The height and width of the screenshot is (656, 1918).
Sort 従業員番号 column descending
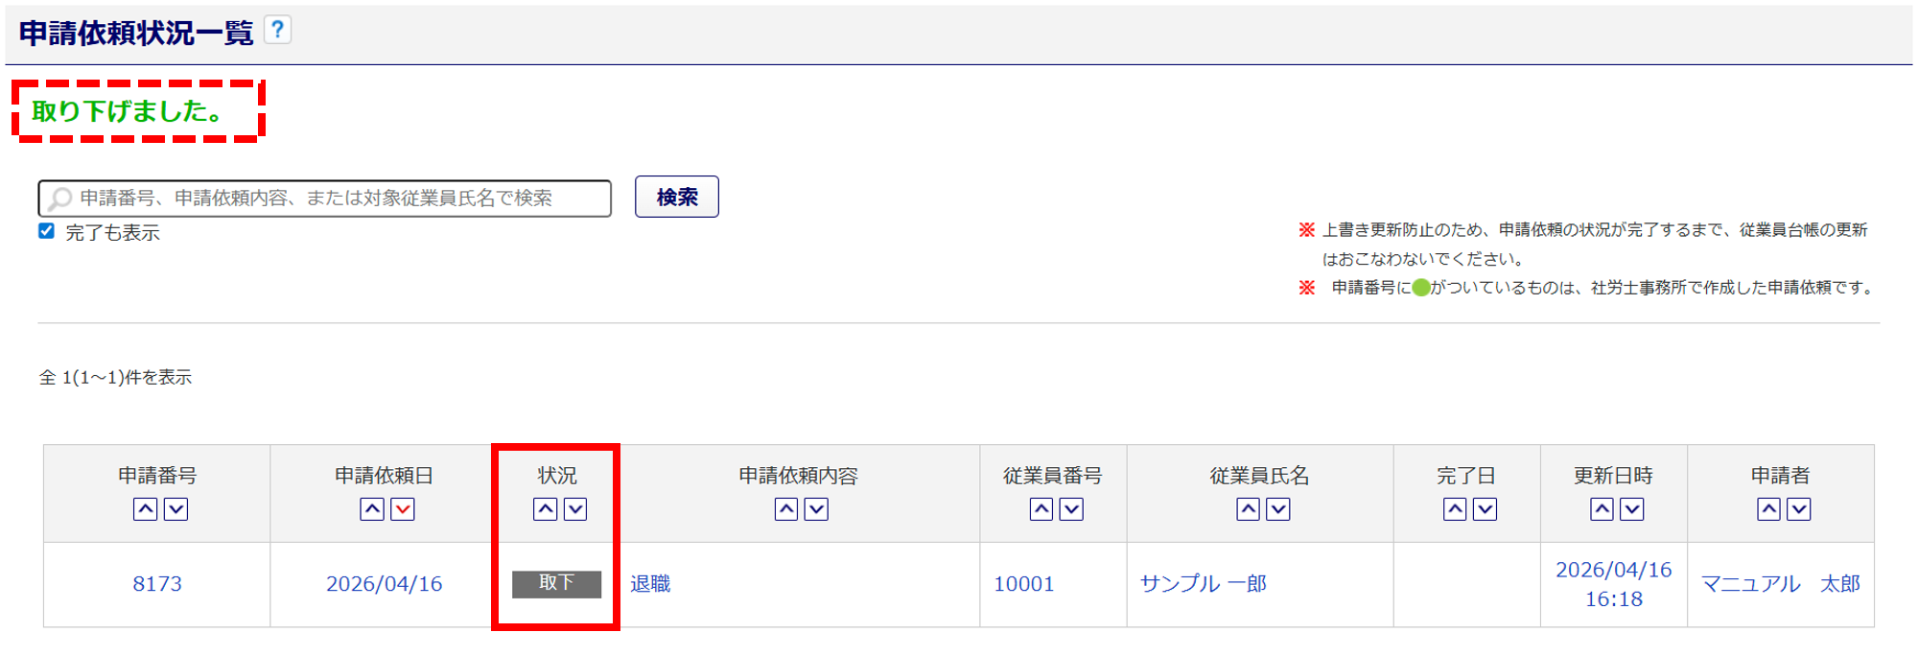[1071, 509]
